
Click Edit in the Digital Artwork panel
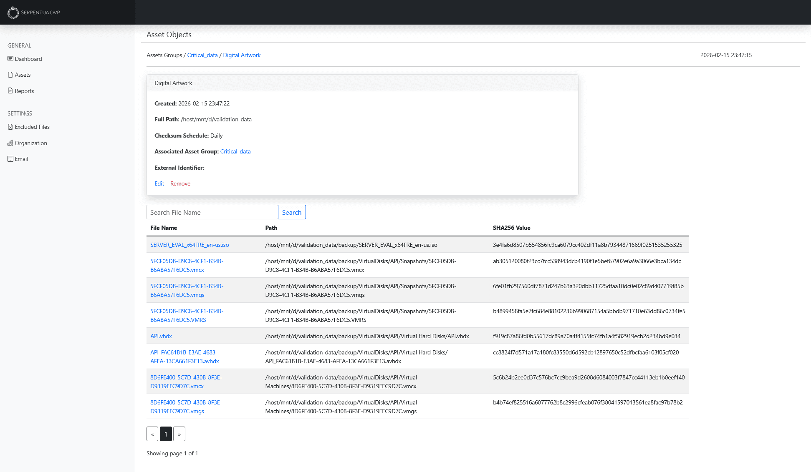tap(159, 183)
